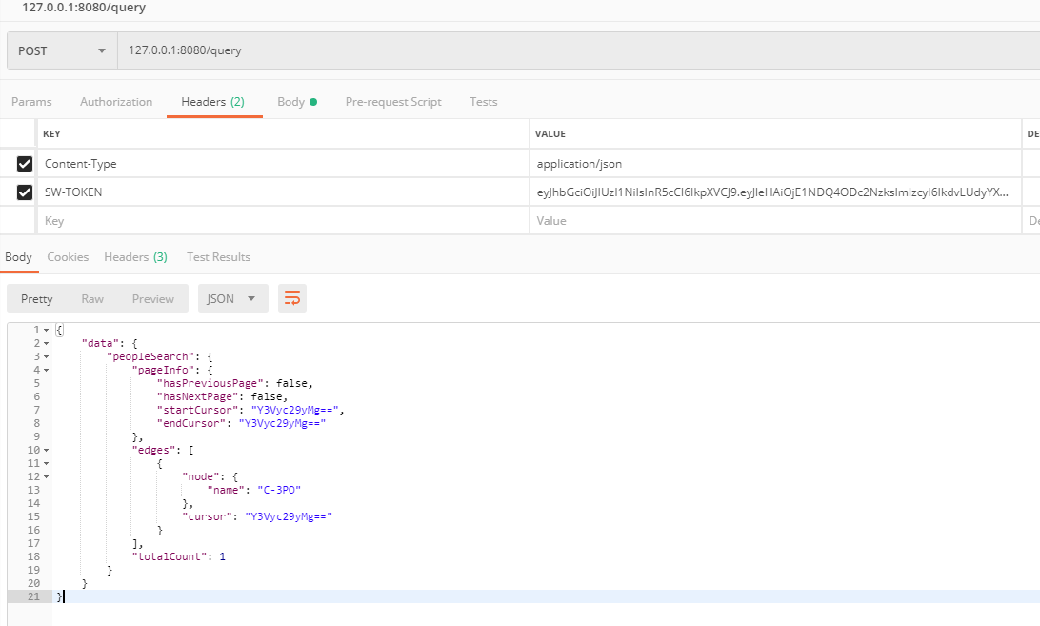Open the POST method dropdown
The width and height of the screenshot is (1040, 626).
[62, 50]
